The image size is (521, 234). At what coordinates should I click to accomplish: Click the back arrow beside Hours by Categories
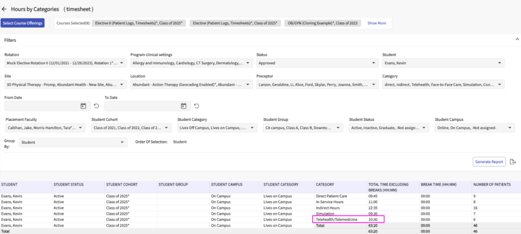click(5, 9)
